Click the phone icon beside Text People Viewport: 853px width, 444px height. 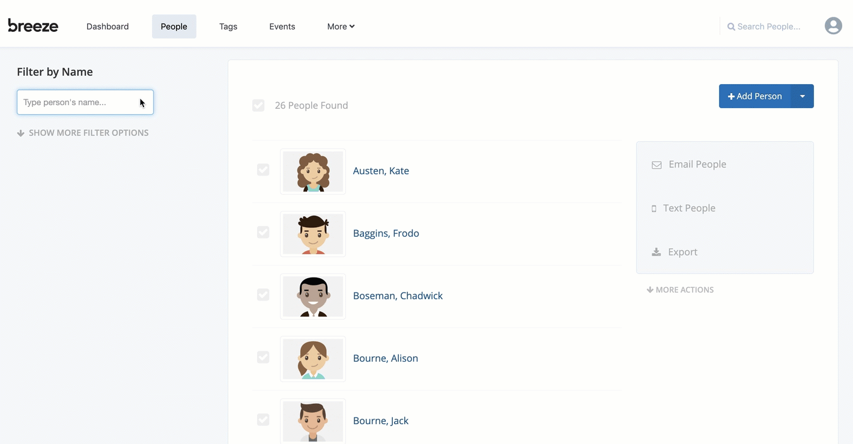click(654, 208)
